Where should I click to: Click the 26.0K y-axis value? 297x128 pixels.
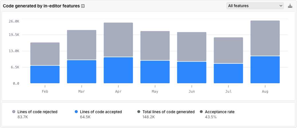coord(14,21)
